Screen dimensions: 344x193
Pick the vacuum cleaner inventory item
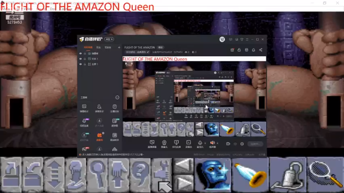(288, 175)
